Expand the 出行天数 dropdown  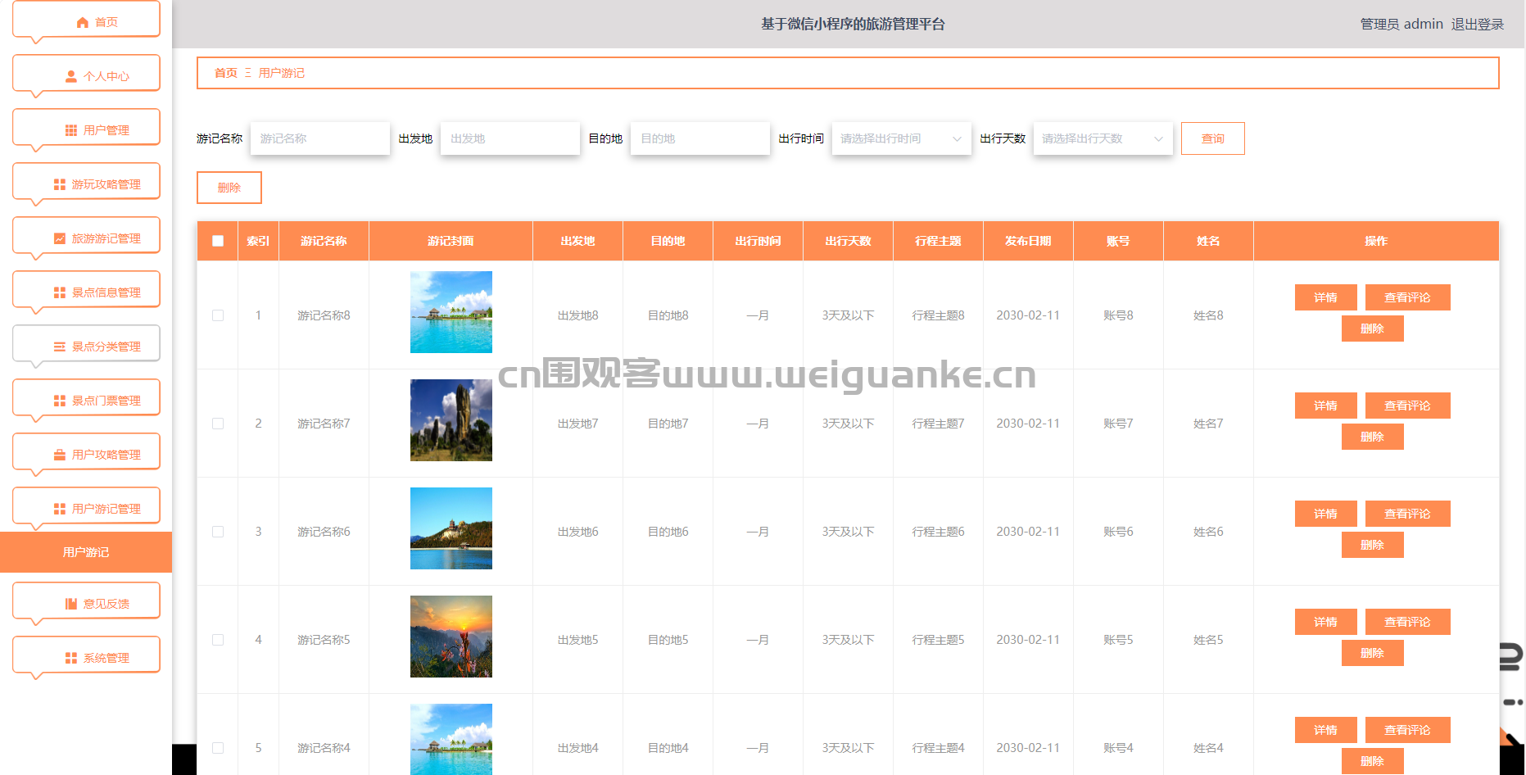[x=1103, y=138]
